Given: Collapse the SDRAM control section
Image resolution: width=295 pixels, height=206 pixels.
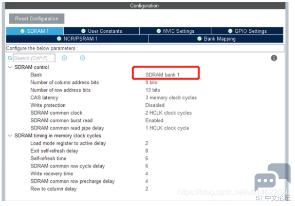Looking at the screenshot, I should [10, 67].
